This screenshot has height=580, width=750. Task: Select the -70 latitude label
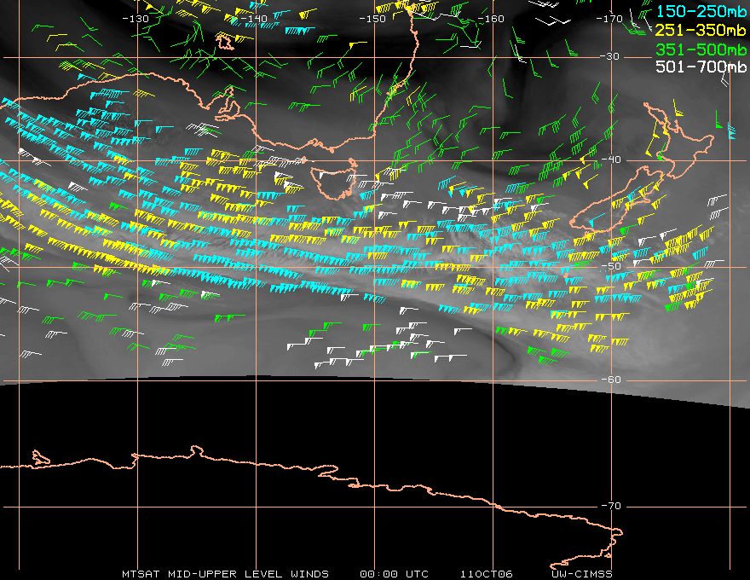tap(611, 506)
